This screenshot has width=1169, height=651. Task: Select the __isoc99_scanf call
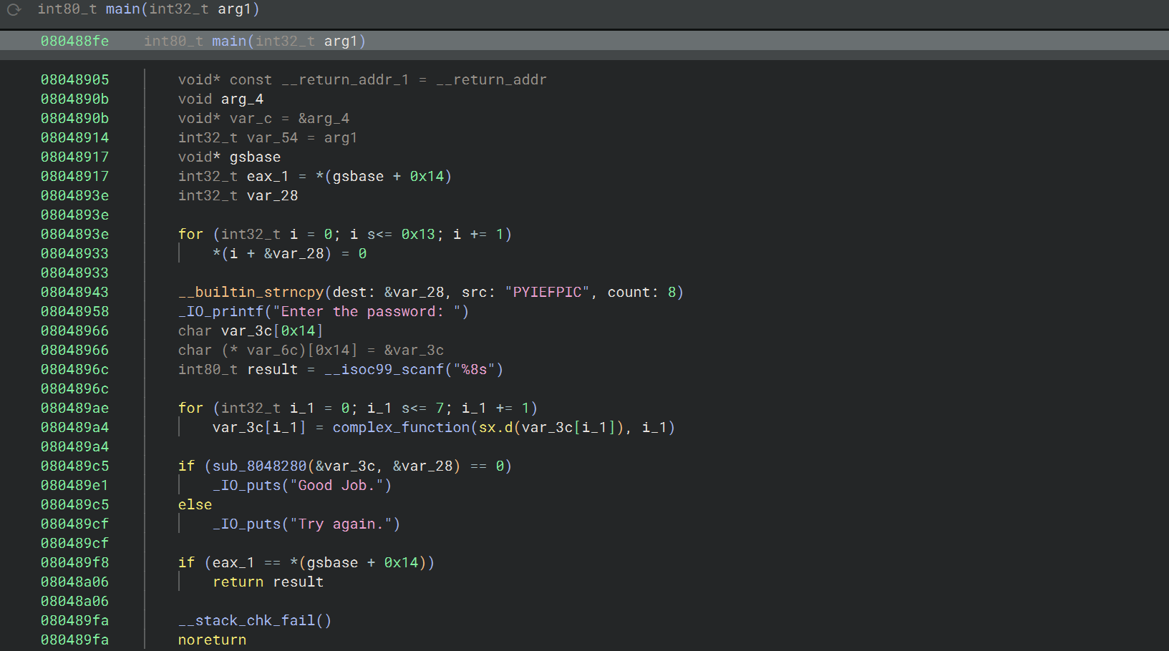coord(384,369)
